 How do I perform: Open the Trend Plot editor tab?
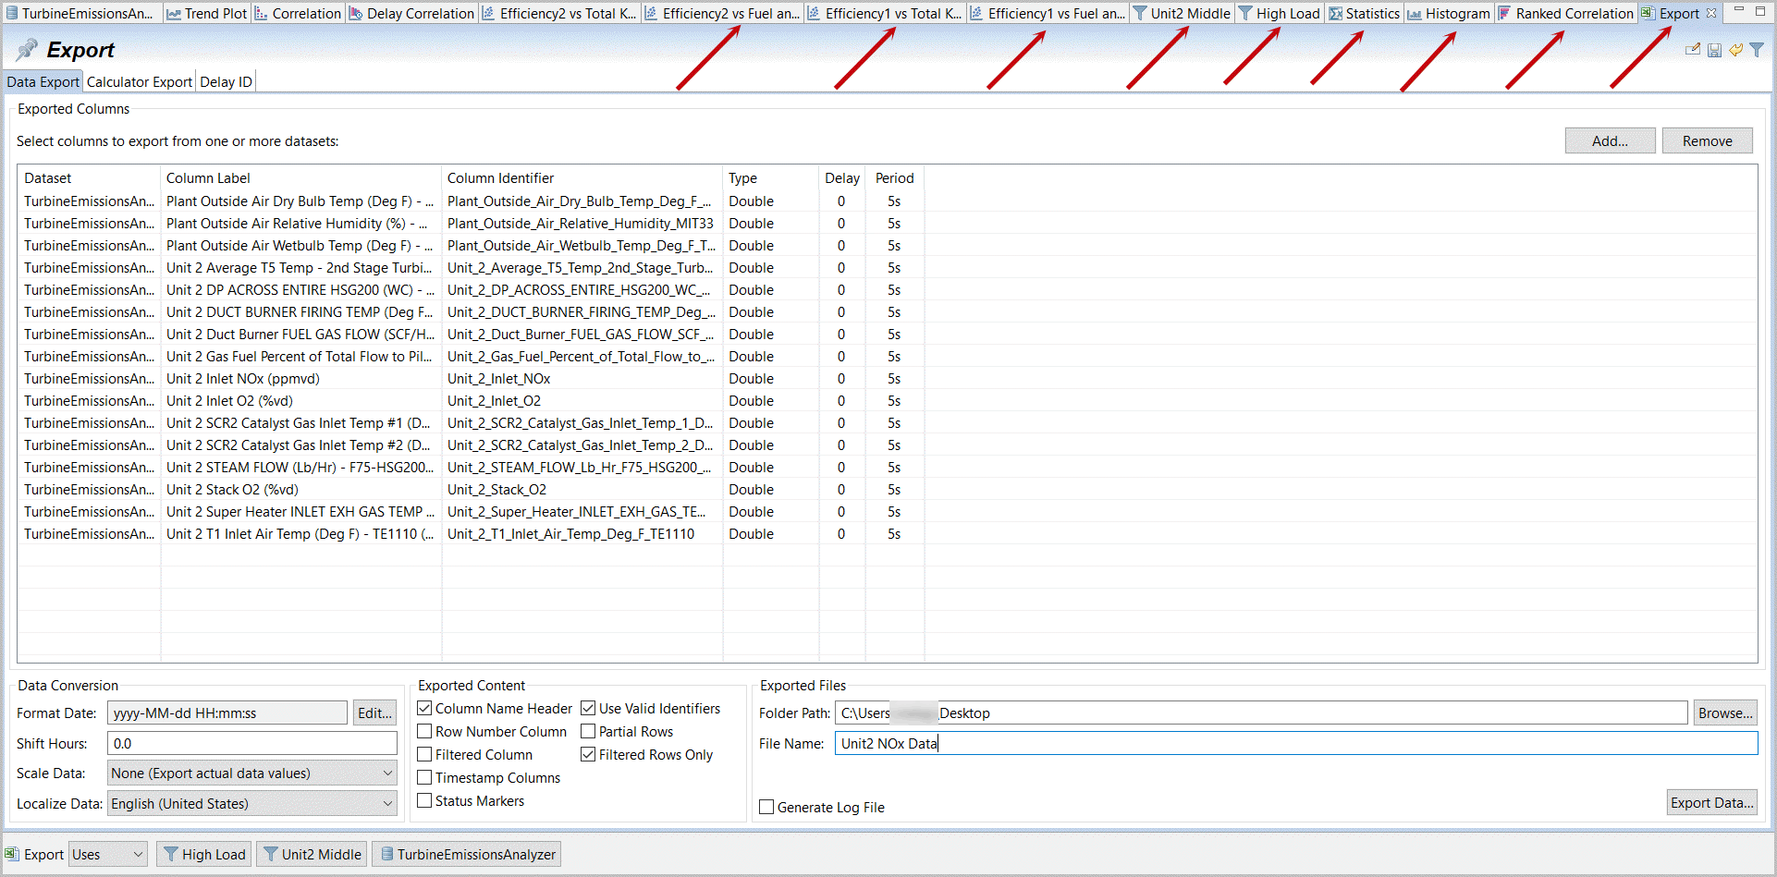click(x=207, y=13)
